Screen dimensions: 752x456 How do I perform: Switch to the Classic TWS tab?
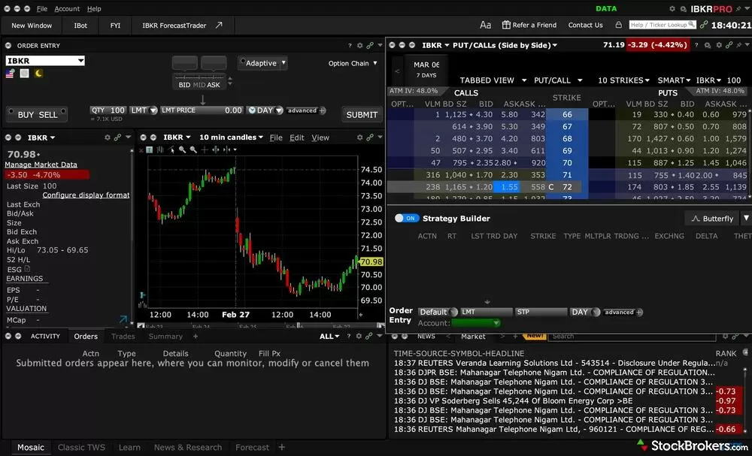(x=81, y=447)
